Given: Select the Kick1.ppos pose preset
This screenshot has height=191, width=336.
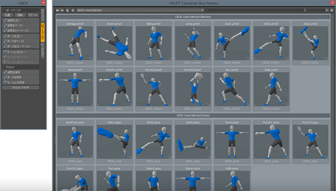Looking at the screenshot, I should pos(114,142).
